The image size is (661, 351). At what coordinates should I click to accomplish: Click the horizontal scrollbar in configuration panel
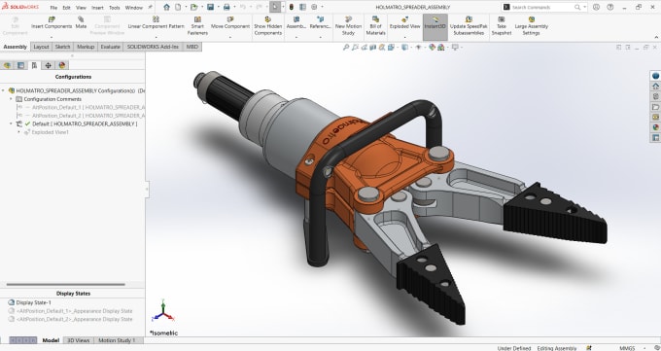click(x=66, y=284)
